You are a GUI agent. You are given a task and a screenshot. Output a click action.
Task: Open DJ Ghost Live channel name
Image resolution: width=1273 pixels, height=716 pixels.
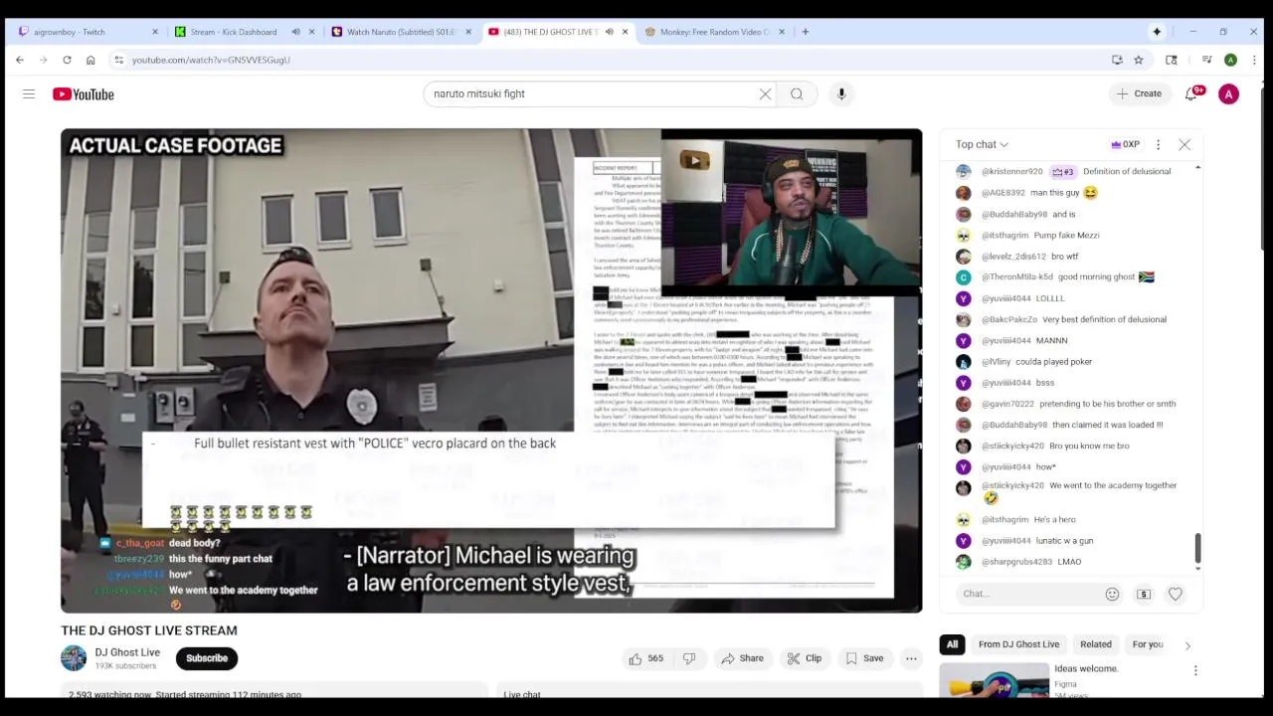coord(127,652)
